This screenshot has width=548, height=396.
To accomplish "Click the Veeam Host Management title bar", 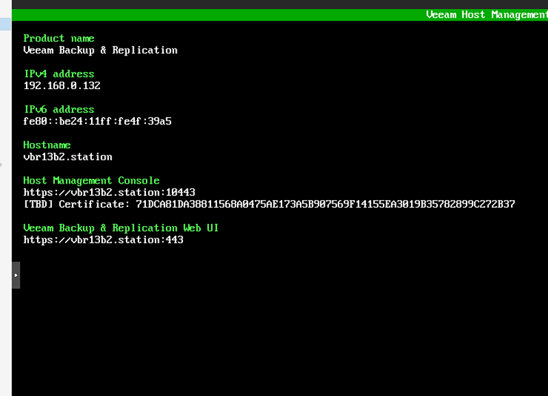I will click(x=486, y=14).
